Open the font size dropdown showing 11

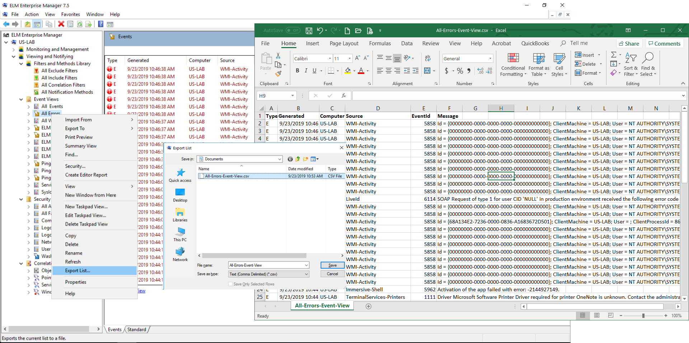click(x=350, y=59)
